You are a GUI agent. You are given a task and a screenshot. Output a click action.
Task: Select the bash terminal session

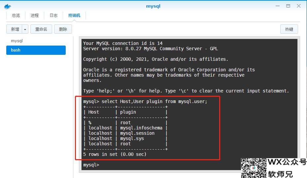(36, 50)
